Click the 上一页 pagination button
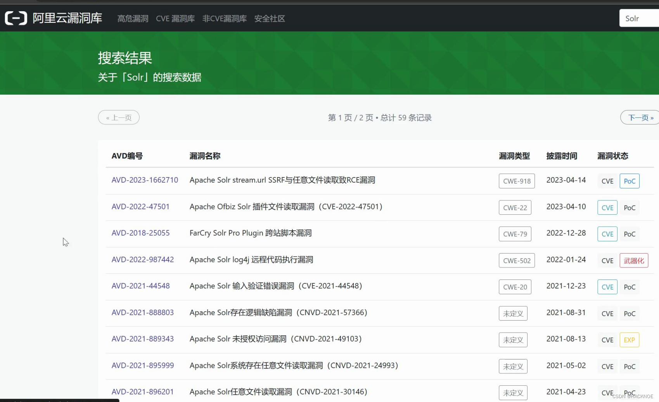The image size is (659, 402). (118, 117)
